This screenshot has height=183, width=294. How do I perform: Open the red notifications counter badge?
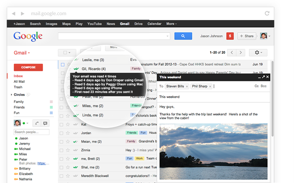(230, 36)
